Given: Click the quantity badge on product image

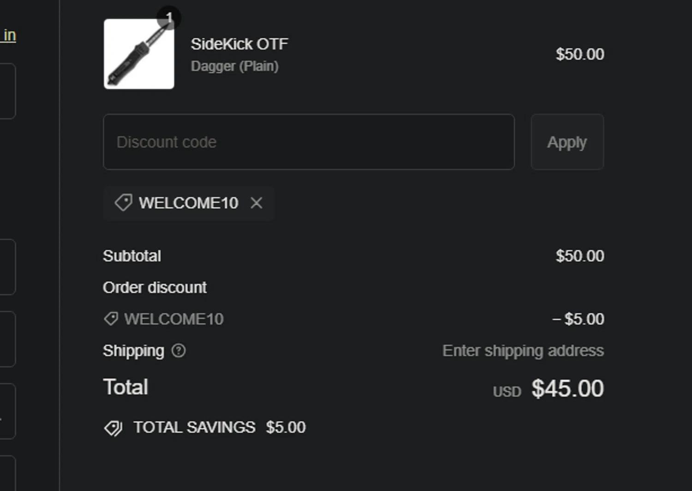Looking at the screenshot, I should coord(169,18).
